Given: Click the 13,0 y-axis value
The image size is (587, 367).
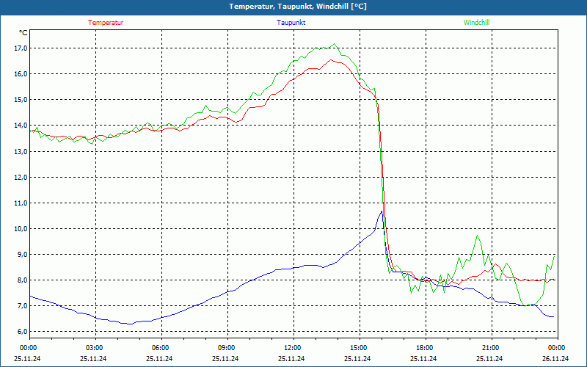Looking at the screenshot, I should coord(21,151).
